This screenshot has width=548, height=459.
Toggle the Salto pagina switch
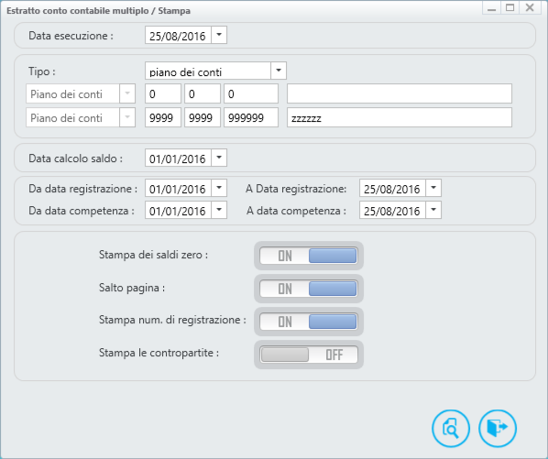[x=309, y=289]
